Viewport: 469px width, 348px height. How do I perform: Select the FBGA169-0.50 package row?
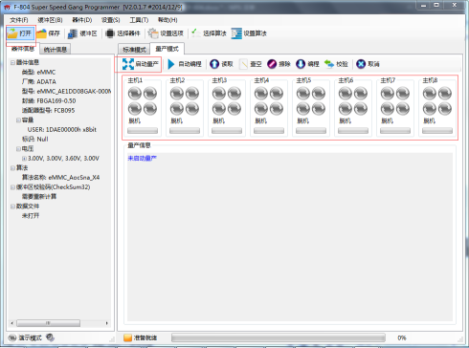[x=49, y=100]
